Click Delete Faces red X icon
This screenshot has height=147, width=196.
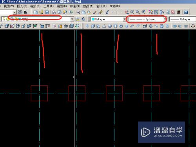(x=12, y=26)
